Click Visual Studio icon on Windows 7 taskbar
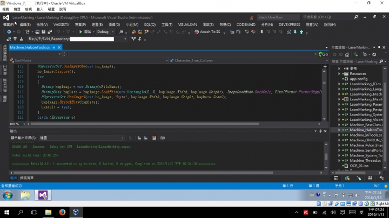389x218 pixels. click(x=43, y=195)
